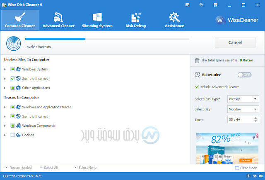The width and height of the screenshot is (265, 180).
Task: Turn on the Scheduler switch
Action: pyautogui.click(x=244, y=75)
